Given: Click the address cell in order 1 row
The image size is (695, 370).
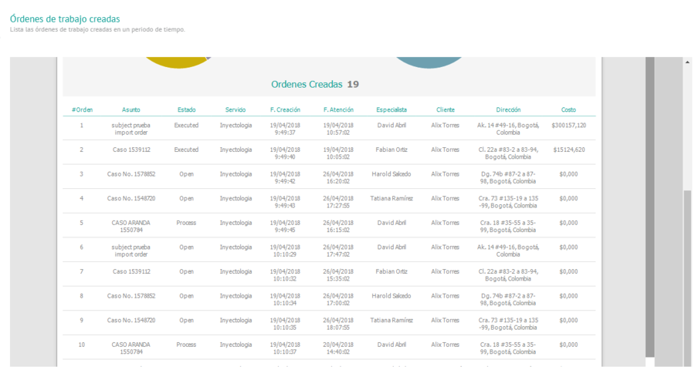Looking at the screenshot, I should (508, 129).
